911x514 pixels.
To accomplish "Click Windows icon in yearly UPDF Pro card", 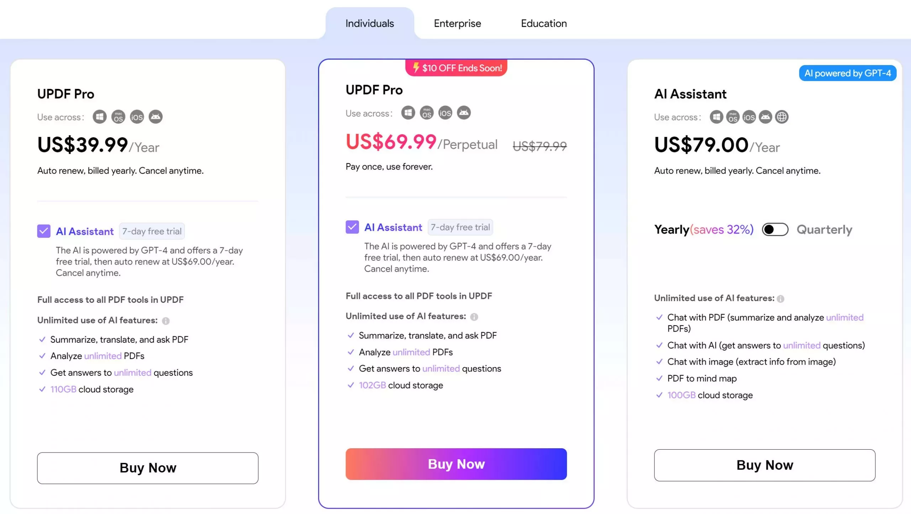I will click(100, 117).
